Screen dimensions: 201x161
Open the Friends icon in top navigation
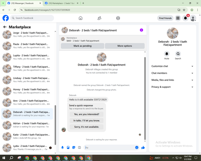click(99, 18)
